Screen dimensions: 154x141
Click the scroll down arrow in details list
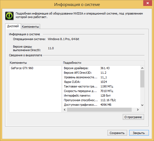[x=142, y=105]
